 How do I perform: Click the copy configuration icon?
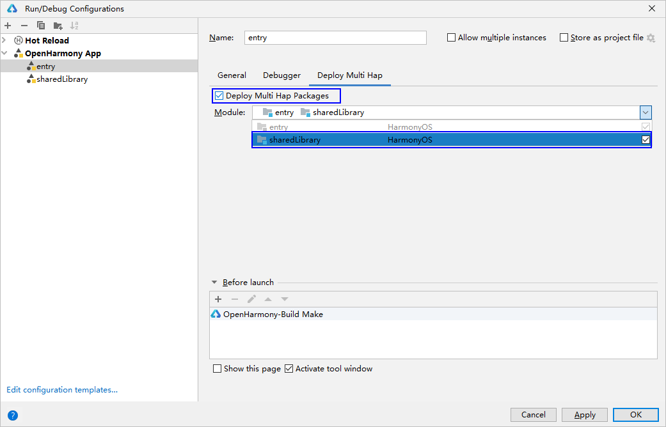[x=41, y=26]
